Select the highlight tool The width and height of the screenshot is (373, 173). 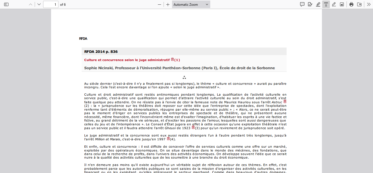click(x=318, y=4)
